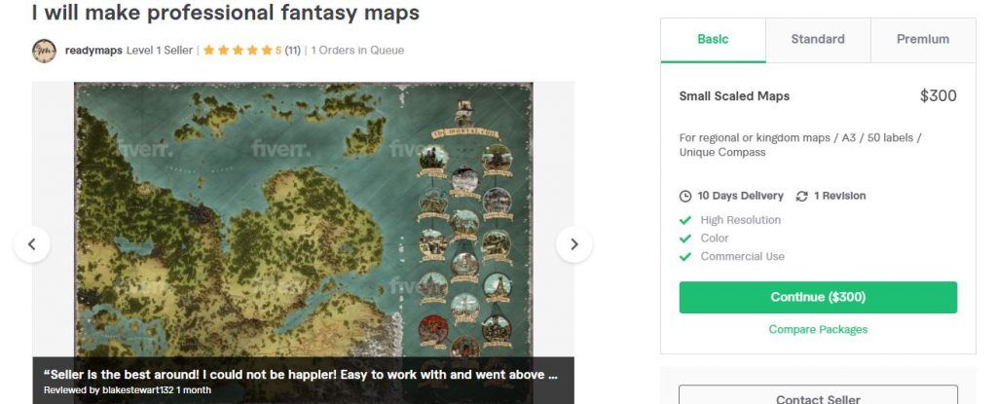The height and width of the screenshot is (404, 997).
Task: Switch to the Basic package tab
Action: [713, 40]
